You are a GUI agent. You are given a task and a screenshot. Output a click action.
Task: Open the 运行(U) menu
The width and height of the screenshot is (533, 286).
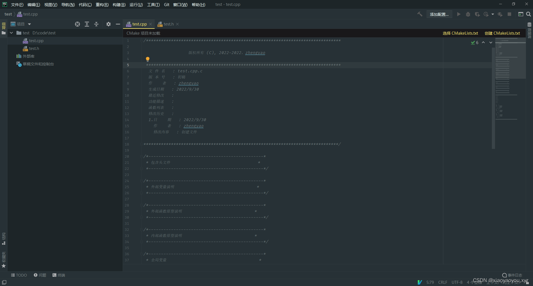tap(136, 5)
